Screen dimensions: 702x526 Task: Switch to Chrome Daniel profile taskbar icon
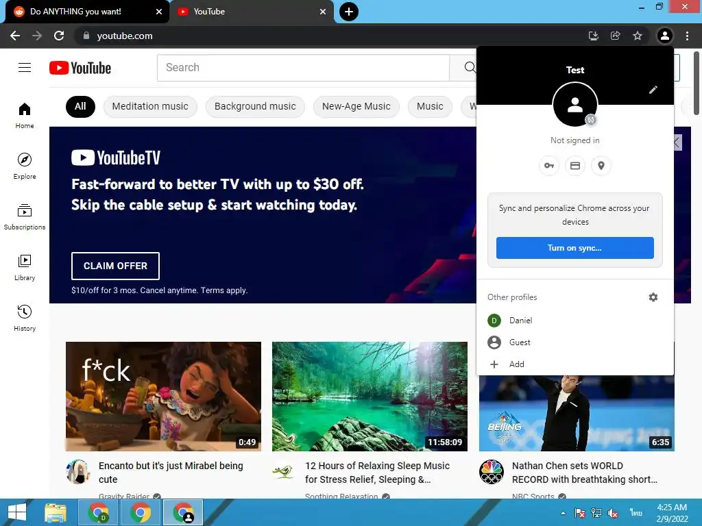99,512
